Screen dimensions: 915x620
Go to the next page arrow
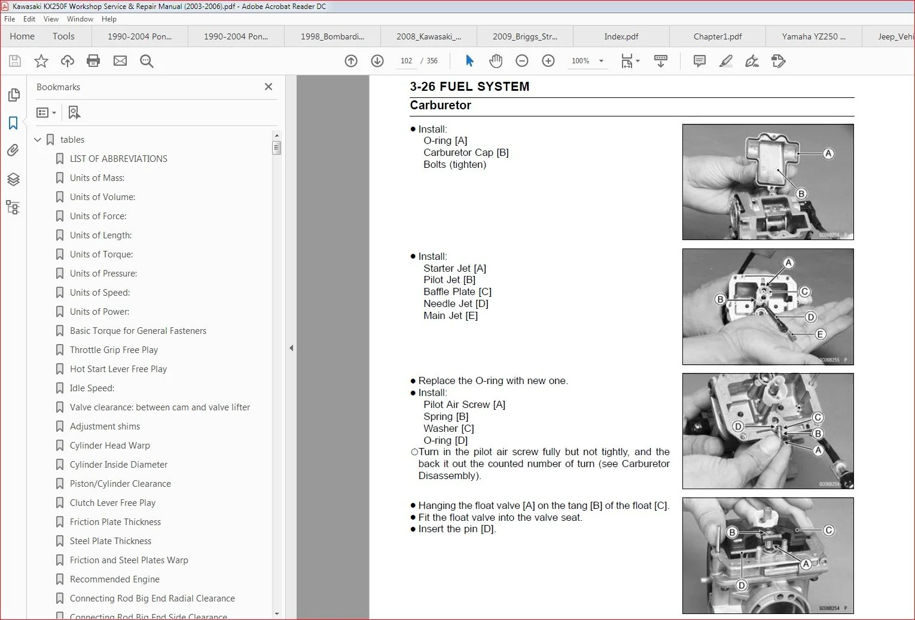coord(377,61)
